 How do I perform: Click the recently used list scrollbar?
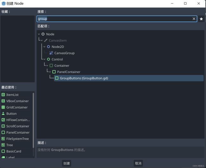coord(33,120)
